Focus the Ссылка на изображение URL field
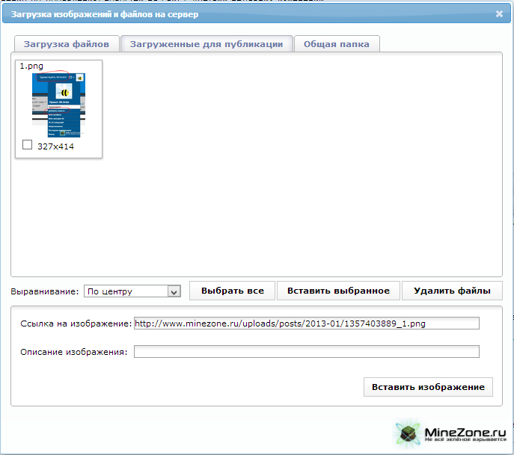514x455 pixels. [x=306, y=324]
